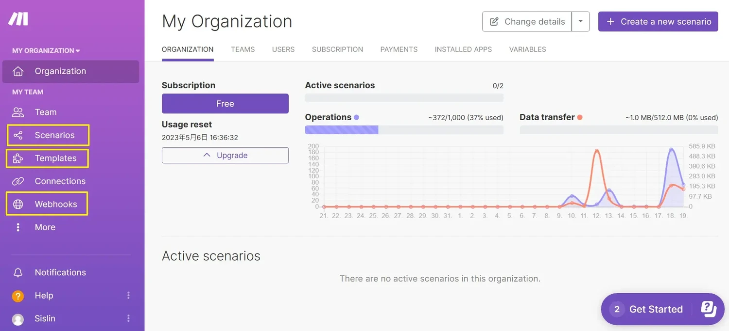Click the Operations usage progress bar

coord(404,130)
